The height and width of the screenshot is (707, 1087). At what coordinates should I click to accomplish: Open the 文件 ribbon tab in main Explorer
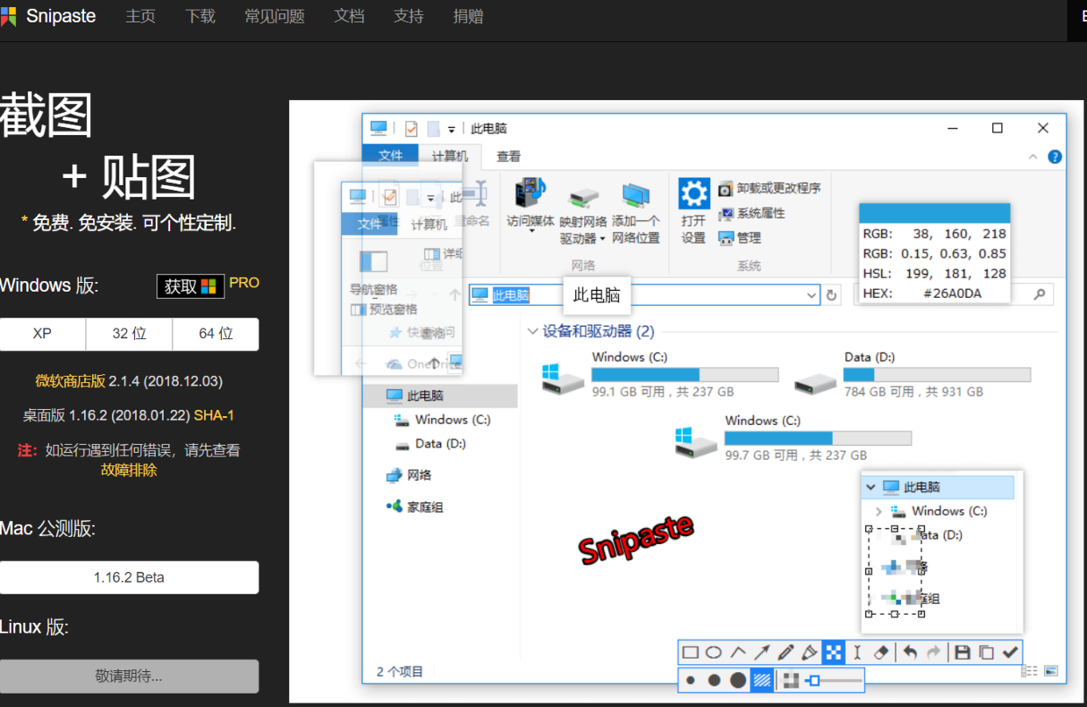[391, 155]
